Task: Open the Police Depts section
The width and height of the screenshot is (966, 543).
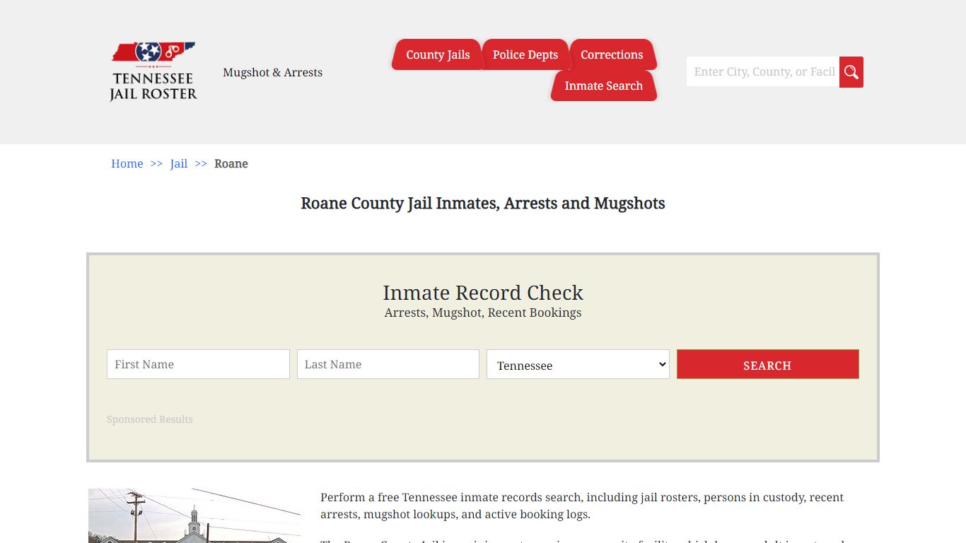Action: [x=525, y=54]
